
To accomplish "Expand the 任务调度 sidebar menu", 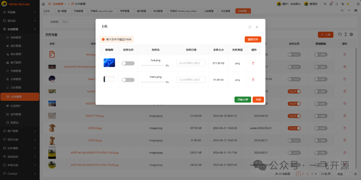I will pos(20,148).
